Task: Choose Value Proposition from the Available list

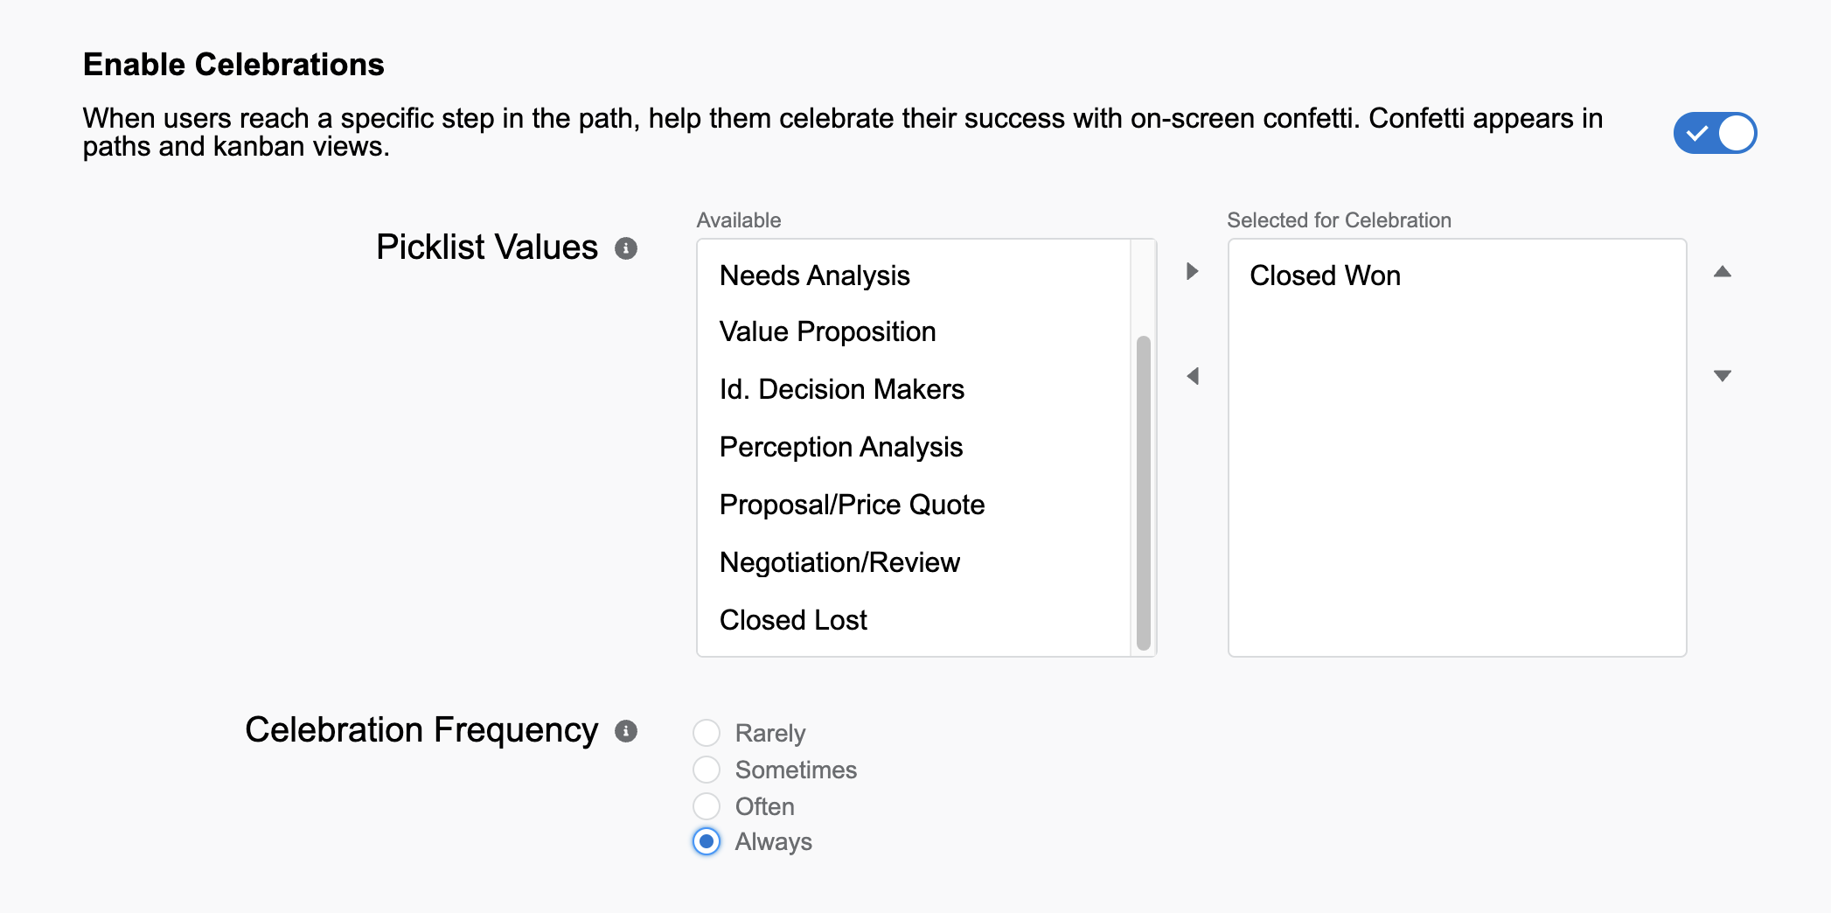Action: [827, 331]
